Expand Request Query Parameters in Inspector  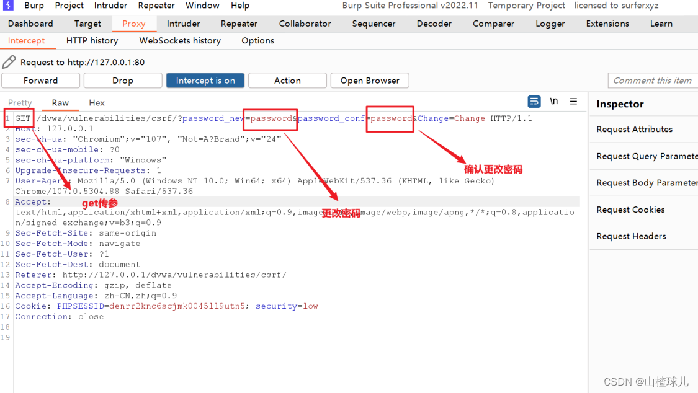tap(643, 156)
